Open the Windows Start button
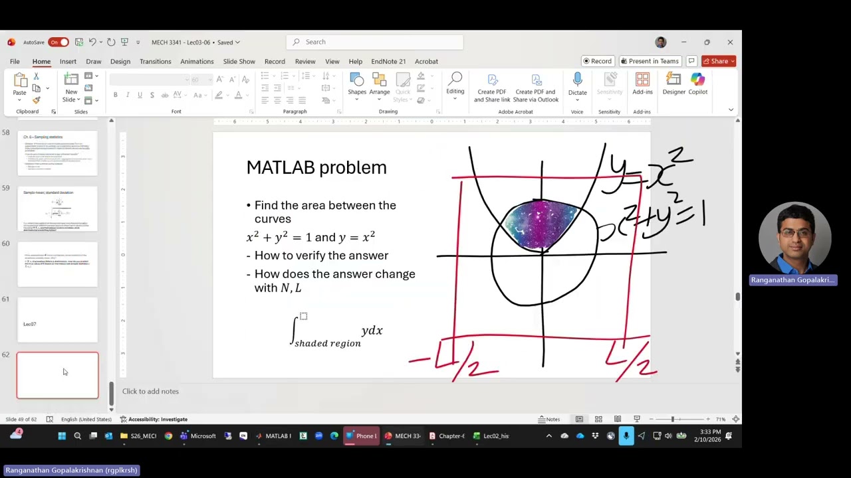The image size is (851, 478). (x=62, y=436)
